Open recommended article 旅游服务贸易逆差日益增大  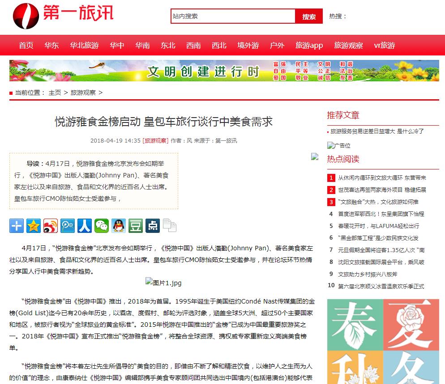[377, 131]
